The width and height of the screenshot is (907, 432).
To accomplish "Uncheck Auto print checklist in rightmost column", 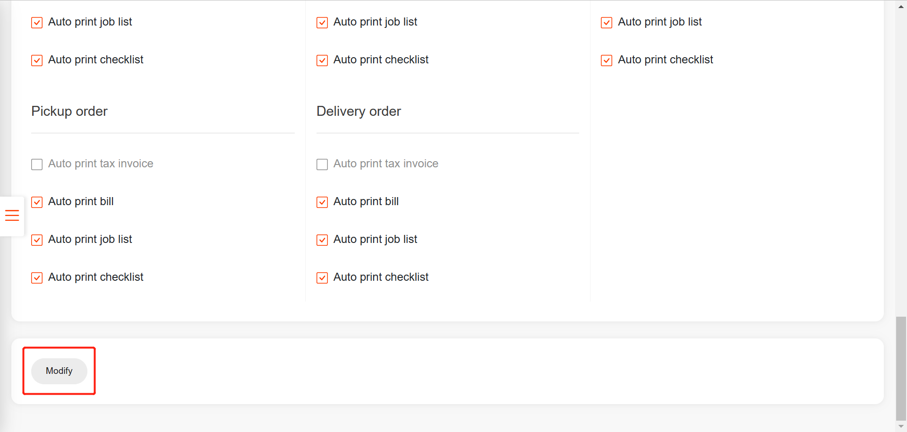I will click(607, 60).
